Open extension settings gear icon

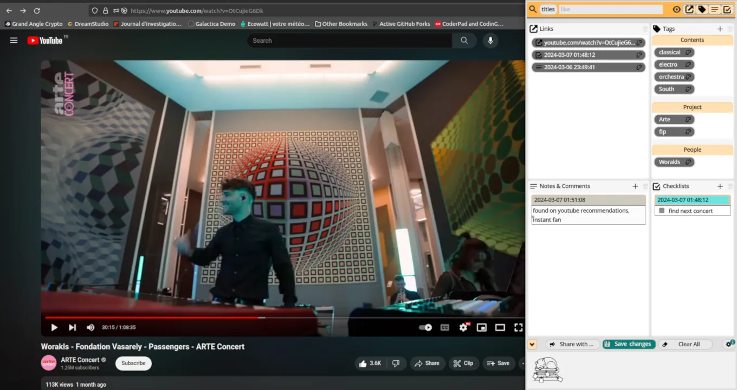[x=729, y=344]
